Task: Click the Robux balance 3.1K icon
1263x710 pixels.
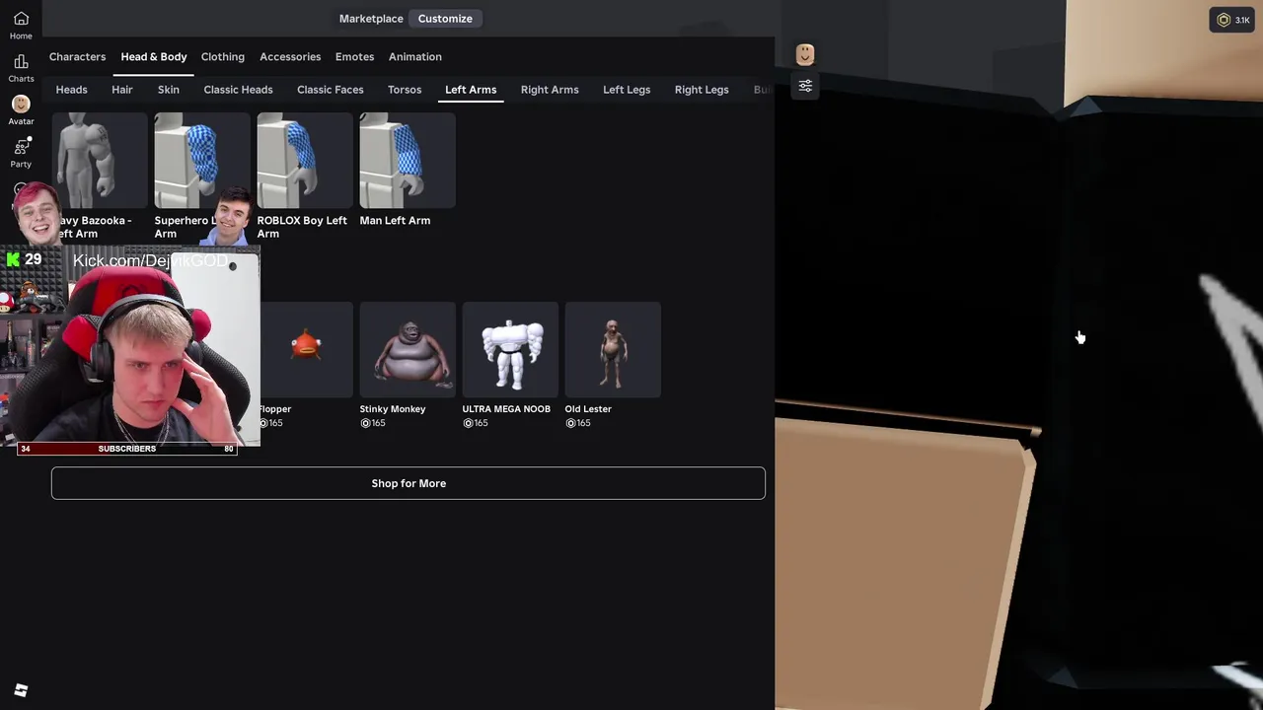Action: 1232,20
